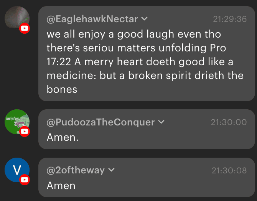257x201 pixels.
Task: Open the blue V avatar of 2oftheway
Action: click(x=16, y=170)
